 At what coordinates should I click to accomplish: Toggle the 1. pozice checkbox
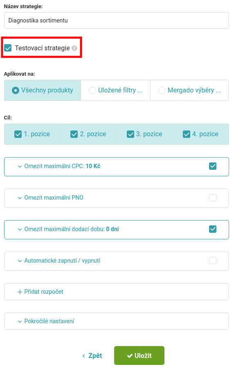point(18,134)
